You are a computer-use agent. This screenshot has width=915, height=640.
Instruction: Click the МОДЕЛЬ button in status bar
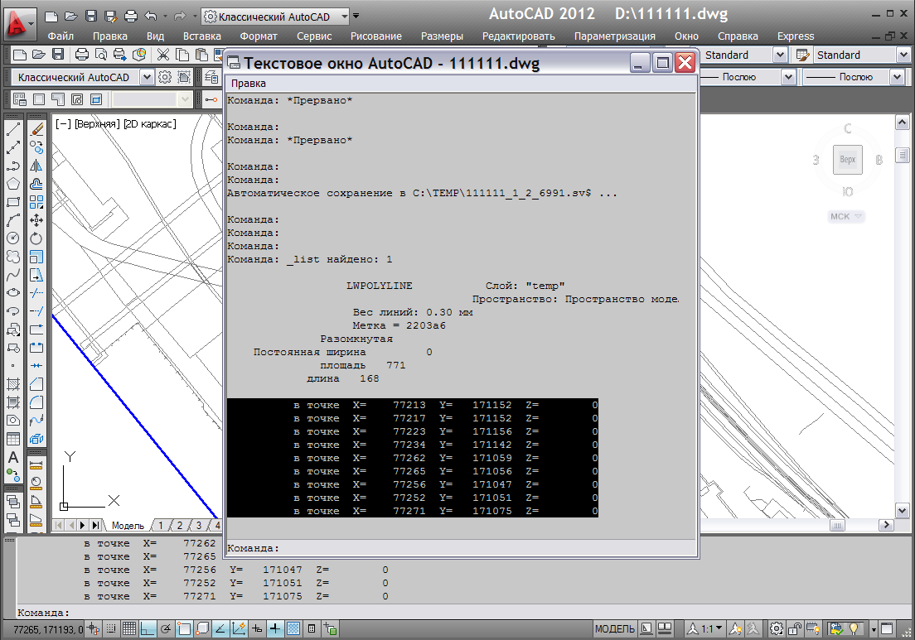point(615,629)
